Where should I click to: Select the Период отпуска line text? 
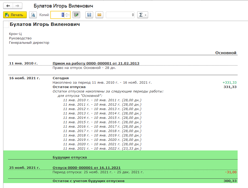click(98, 172)
